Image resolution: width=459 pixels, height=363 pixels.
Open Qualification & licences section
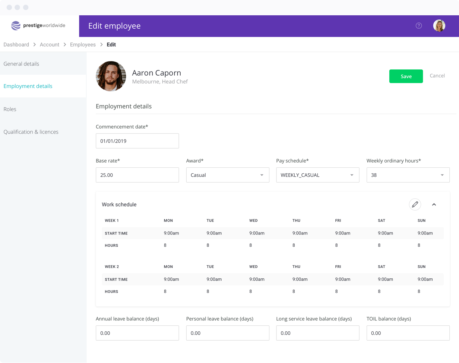pyautogui.click(x=31, y=132)
